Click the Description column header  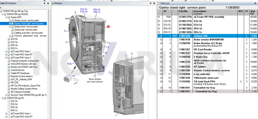tap(215, 13)
